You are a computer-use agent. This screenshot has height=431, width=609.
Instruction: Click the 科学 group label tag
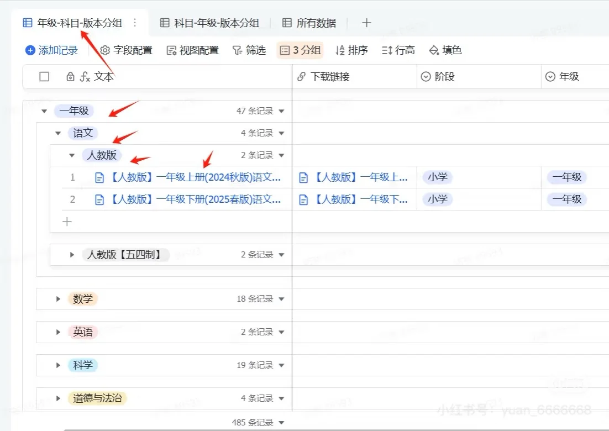tap(83, 365)
